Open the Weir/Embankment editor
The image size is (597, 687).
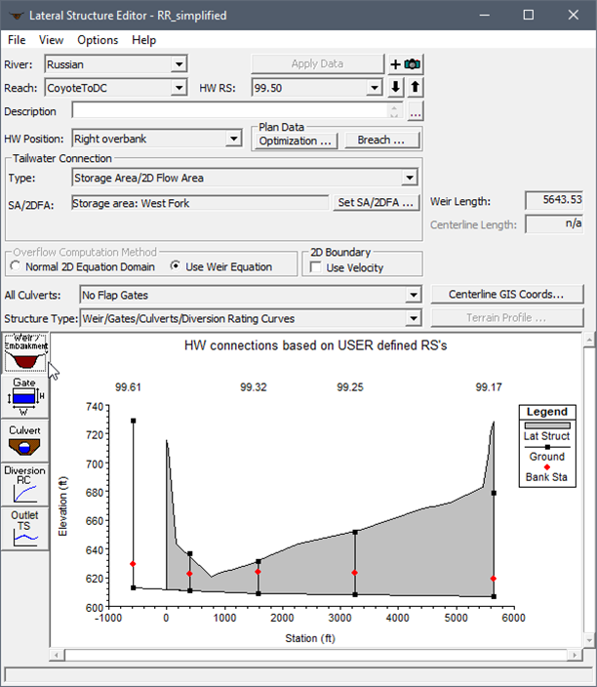(25, 352)
